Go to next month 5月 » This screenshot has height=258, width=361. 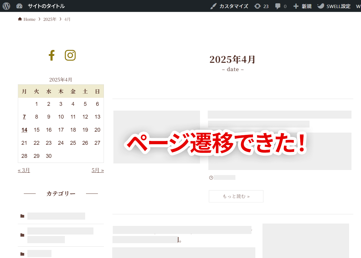[x=98, y=170]
